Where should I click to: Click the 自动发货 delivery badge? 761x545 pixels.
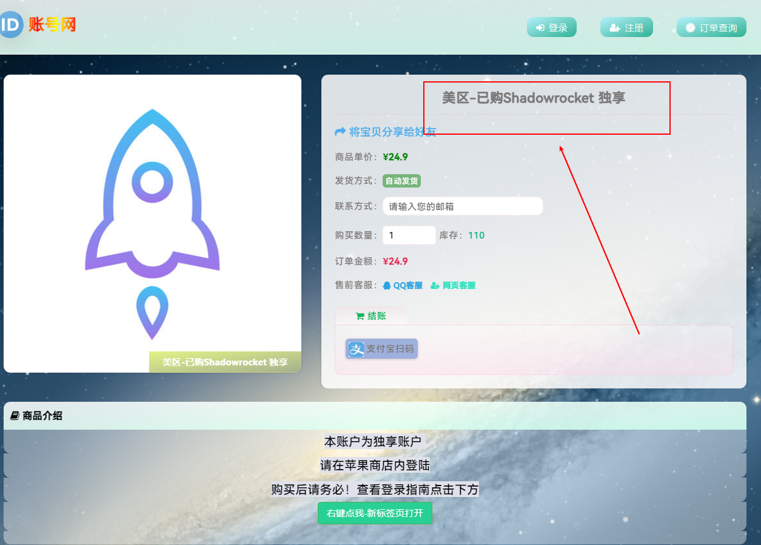point(401,181)
